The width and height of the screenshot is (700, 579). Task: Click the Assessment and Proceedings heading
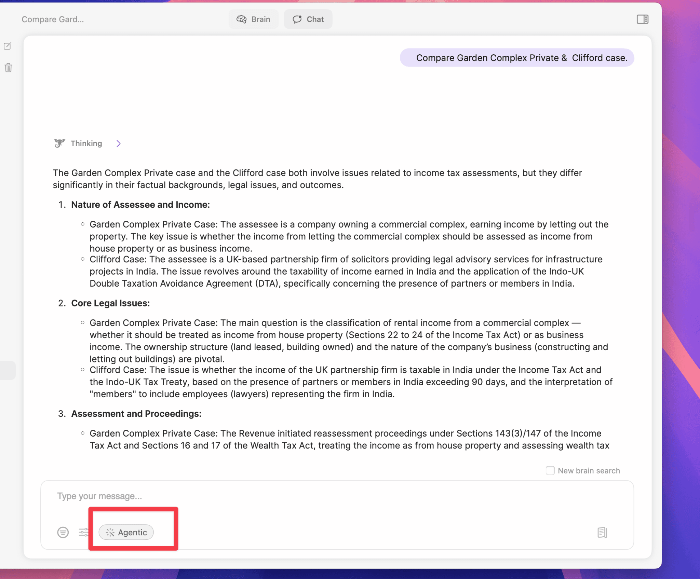pos(136,414)
